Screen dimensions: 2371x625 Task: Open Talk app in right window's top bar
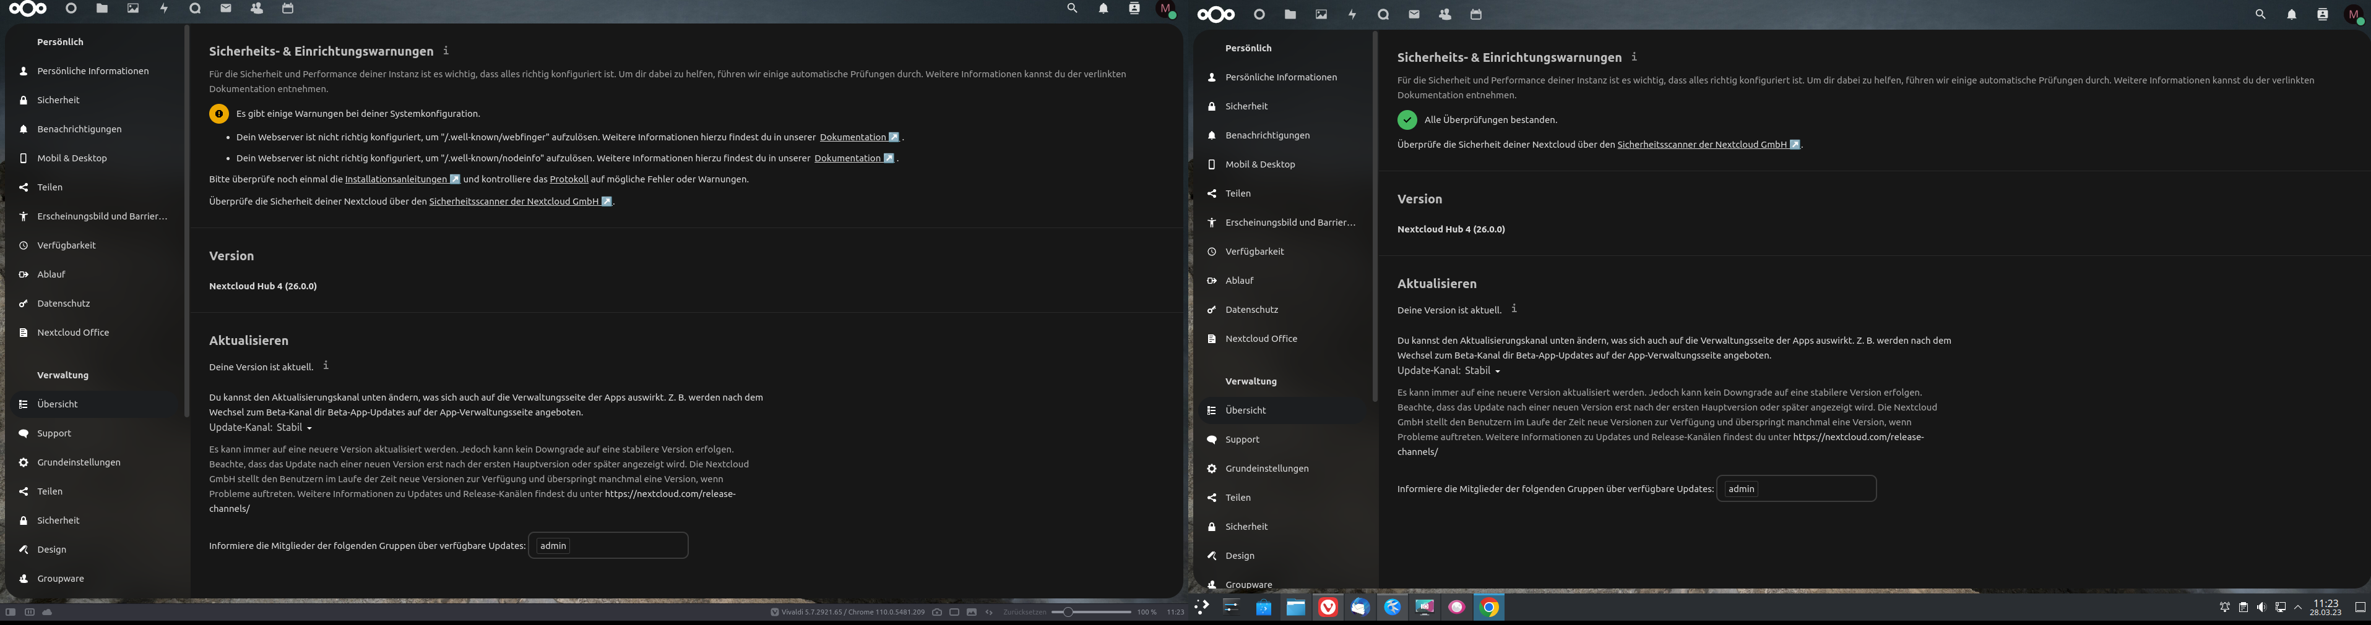pos(1383,15)
